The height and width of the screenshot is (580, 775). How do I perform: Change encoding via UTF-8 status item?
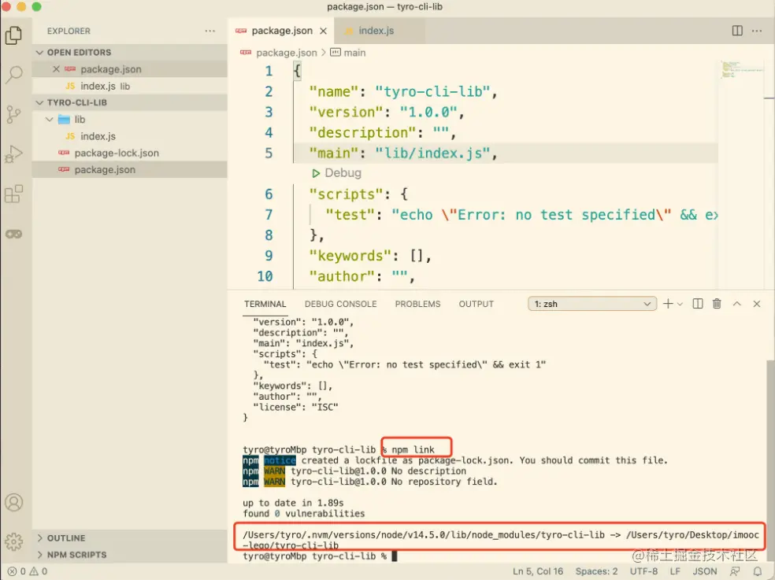click(x=643, y=571)
